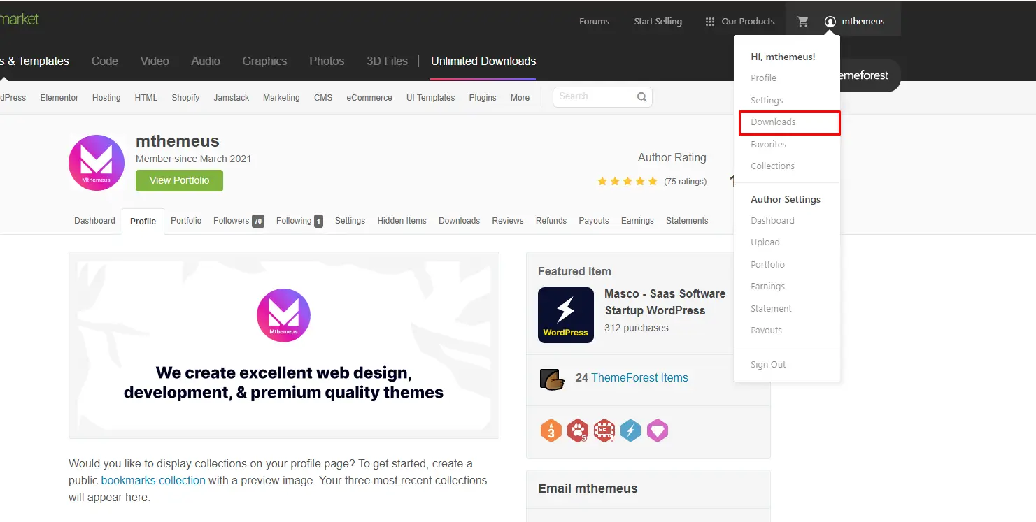
Task: Open Portfolio under Author Settings
Action: tap(767, 265)
